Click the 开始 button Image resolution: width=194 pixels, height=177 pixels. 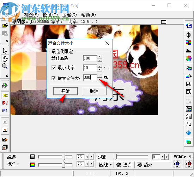66,91
